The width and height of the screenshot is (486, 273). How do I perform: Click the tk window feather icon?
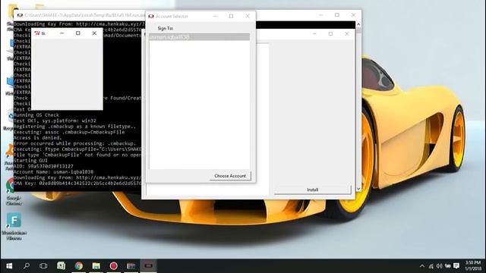tap(37, 33)
